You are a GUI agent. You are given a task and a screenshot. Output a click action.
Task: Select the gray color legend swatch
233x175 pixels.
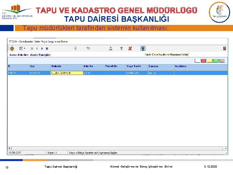pyautogui.click(x=222, y=61)
